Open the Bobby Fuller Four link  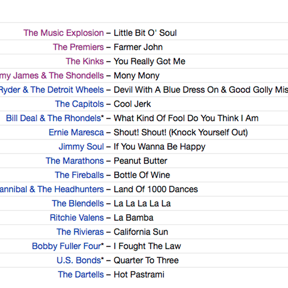[x=68, y=246]
